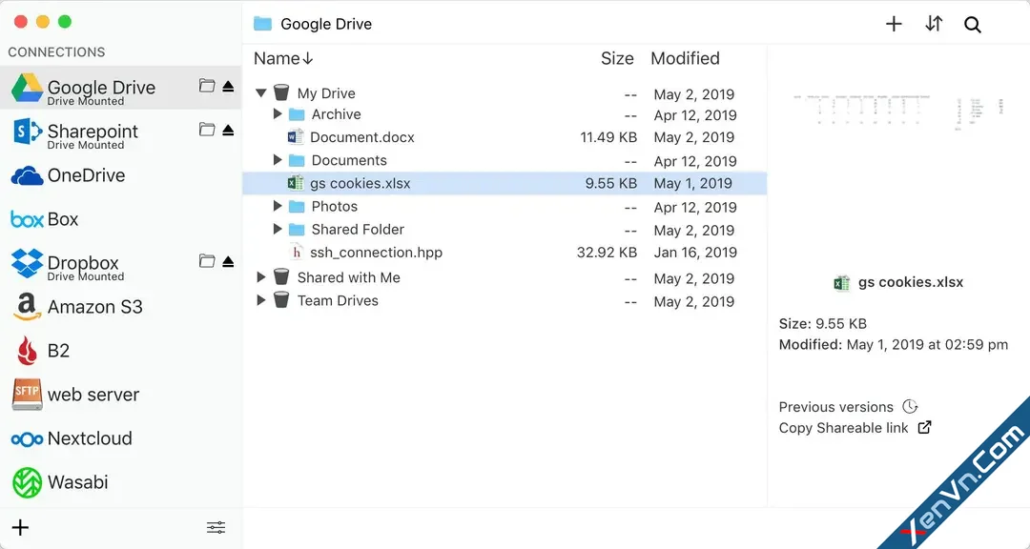Click the CONNECTIONS sidebar heading
Screen dimensions: 1030x549
56,51
